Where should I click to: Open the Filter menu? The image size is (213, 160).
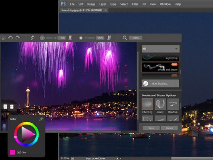tap(135, 4)
